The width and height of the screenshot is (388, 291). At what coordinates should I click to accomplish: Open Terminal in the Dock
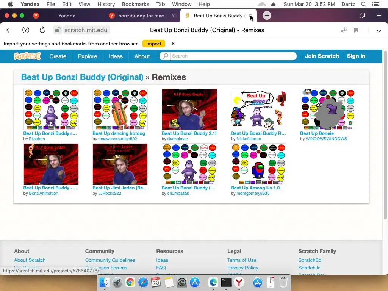(226, 282)
